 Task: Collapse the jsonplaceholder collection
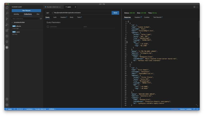pos(12,22)
